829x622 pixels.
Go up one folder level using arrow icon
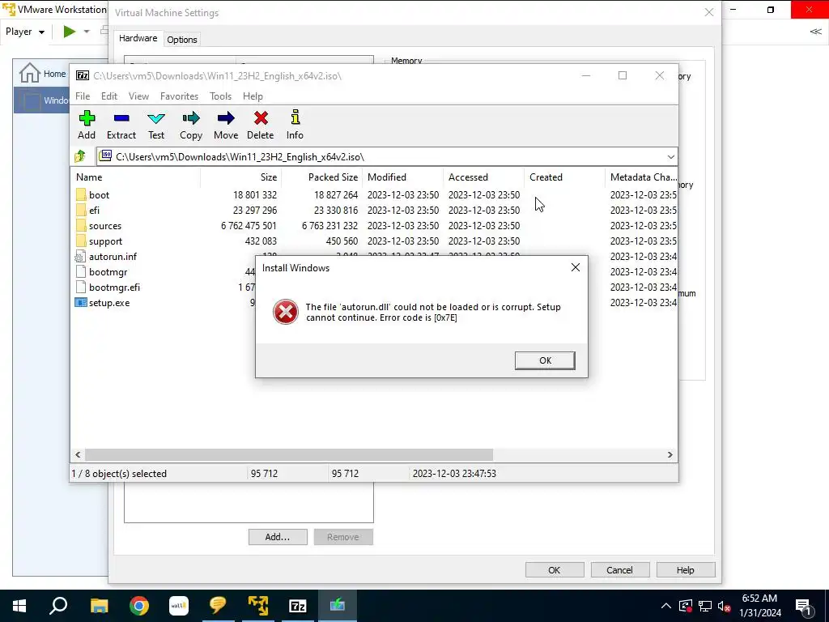pyautogui.click(x=80, y=156)
